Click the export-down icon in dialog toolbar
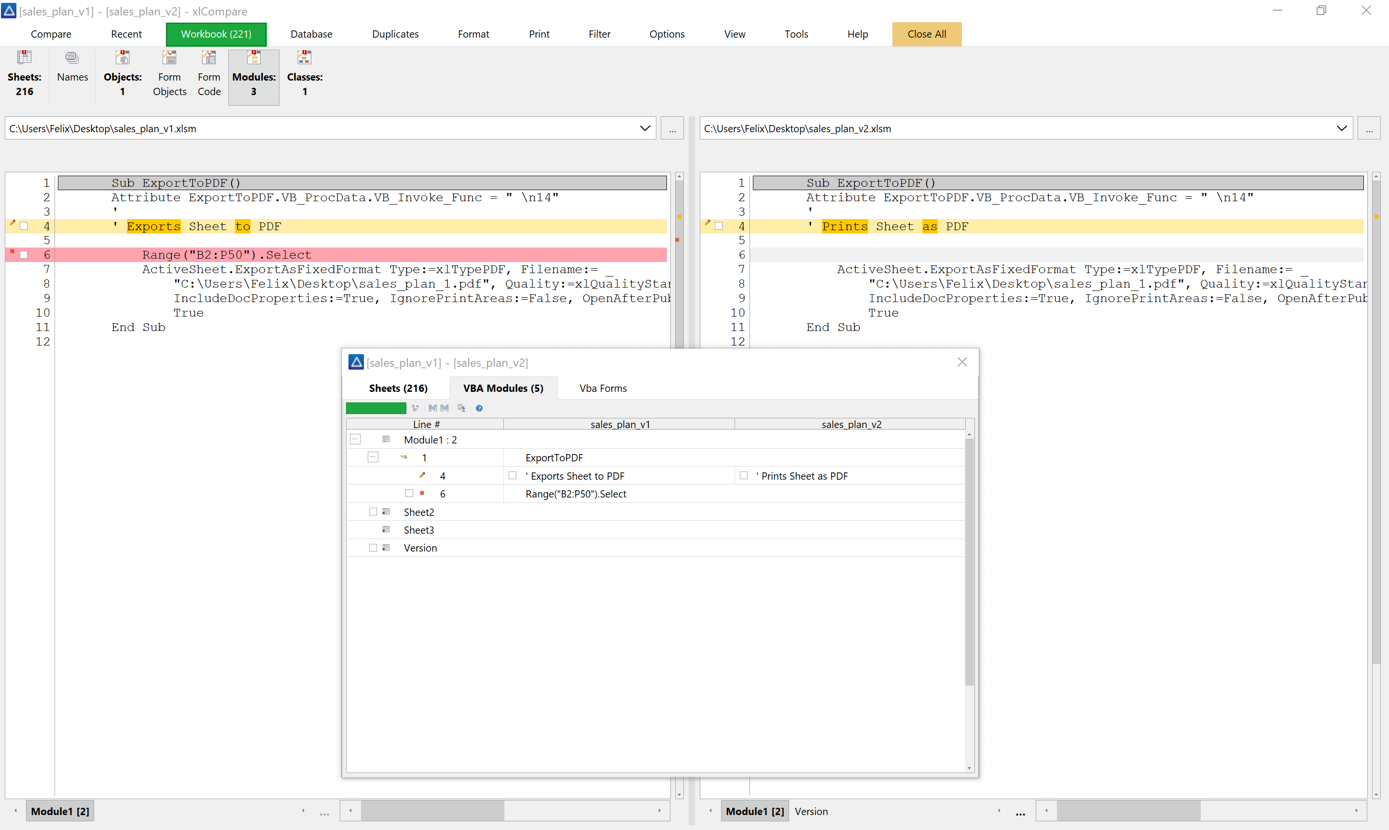1389x830 pixels. 461,408
